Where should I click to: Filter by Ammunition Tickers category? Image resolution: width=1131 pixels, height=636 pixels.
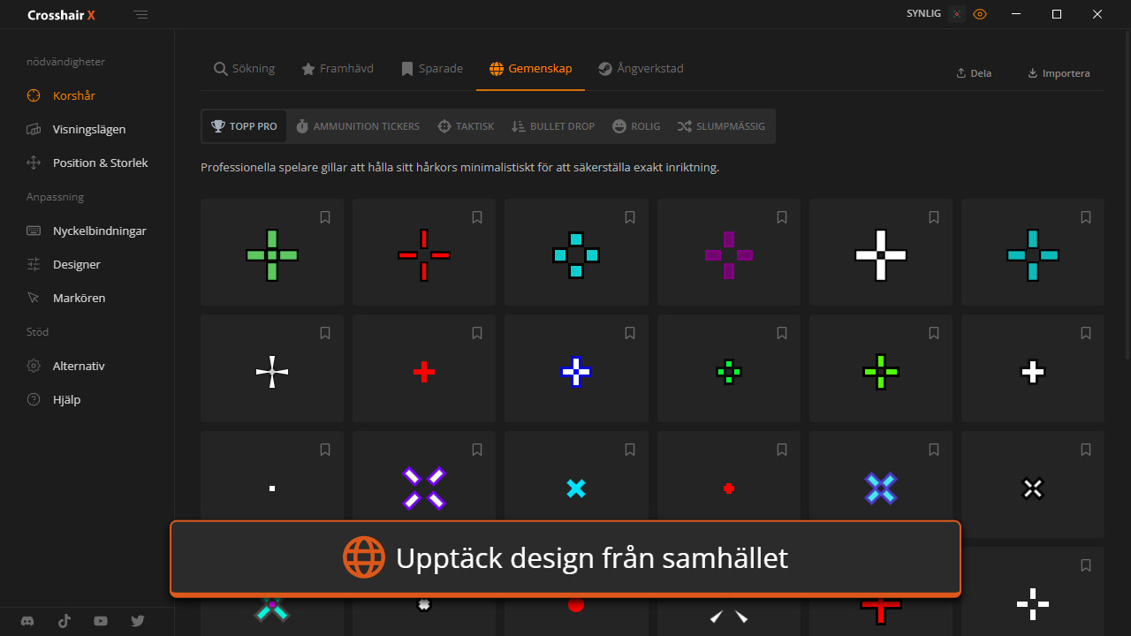click(x=357, y=126)
